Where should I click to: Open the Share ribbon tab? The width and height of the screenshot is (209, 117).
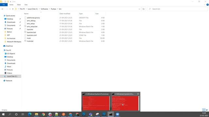(x=19, y=5)
